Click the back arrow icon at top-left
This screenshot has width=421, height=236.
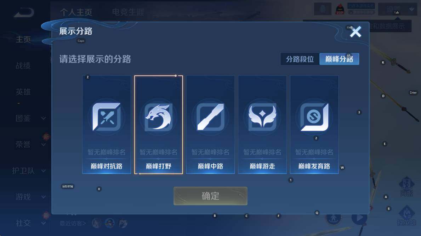click(24, 12)
